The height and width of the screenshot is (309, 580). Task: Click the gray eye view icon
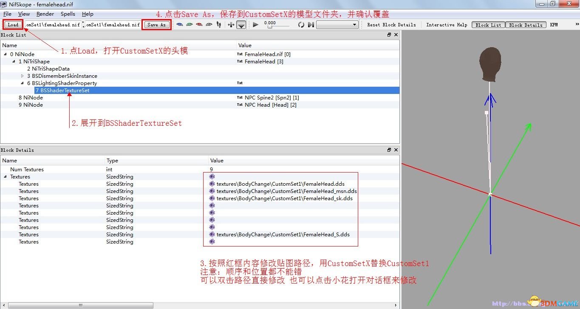(x=209, y=25)
